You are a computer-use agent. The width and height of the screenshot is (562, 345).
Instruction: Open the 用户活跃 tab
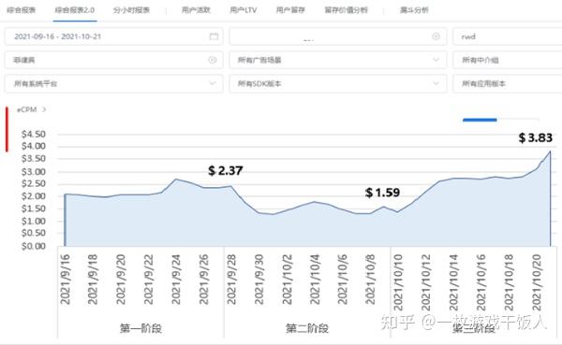[x=196, y=10]
